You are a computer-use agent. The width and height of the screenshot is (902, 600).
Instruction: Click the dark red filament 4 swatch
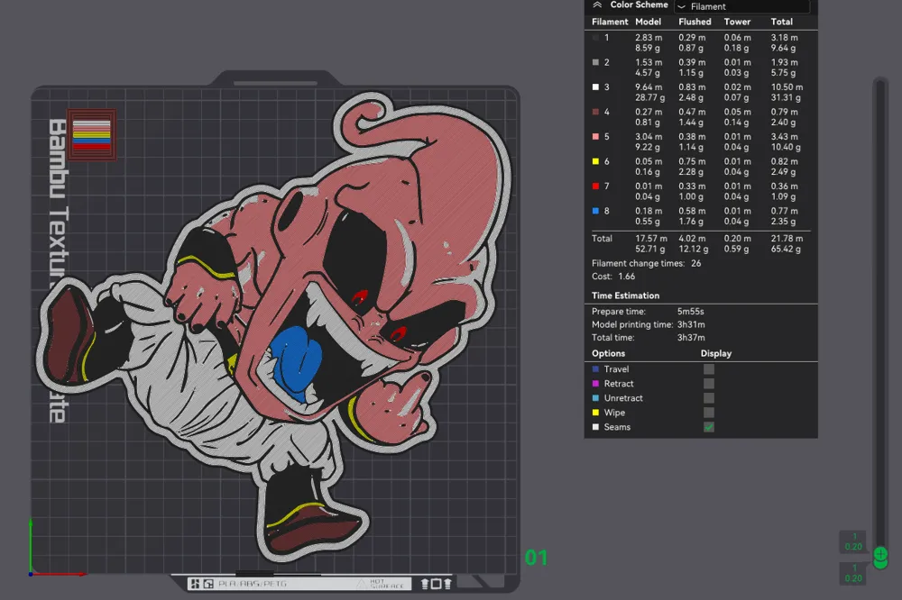[x=595, y=112]
